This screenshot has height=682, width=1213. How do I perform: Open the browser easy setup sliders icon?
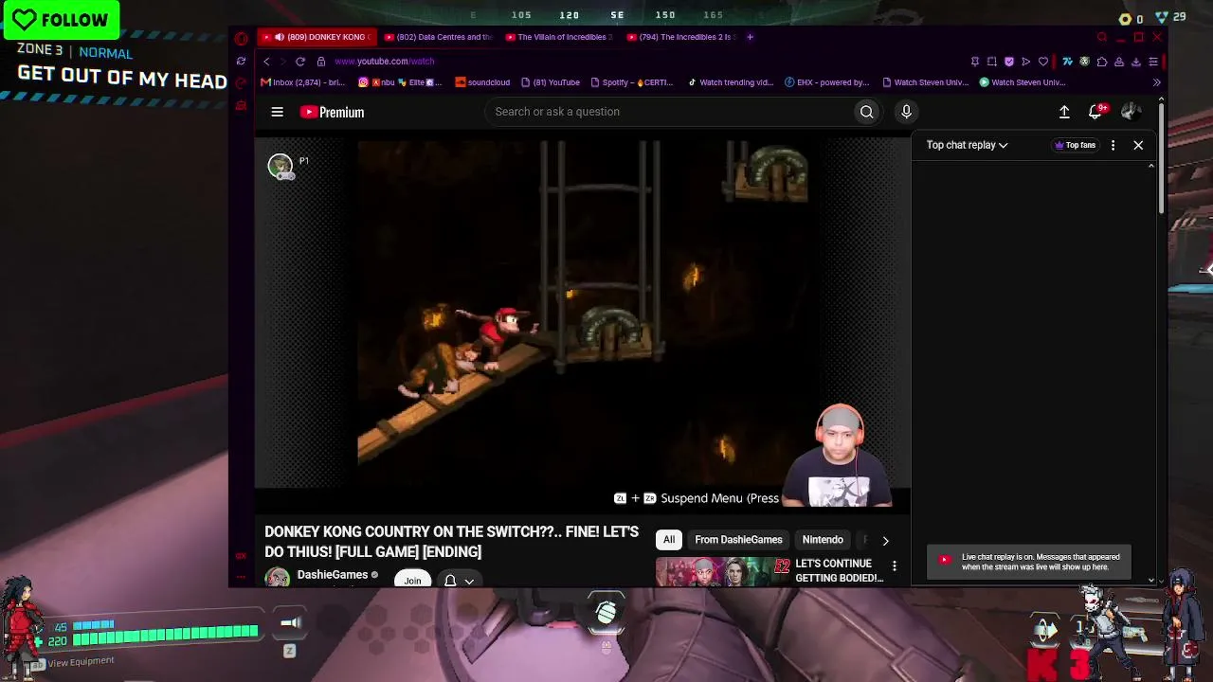click(1153, 62)
